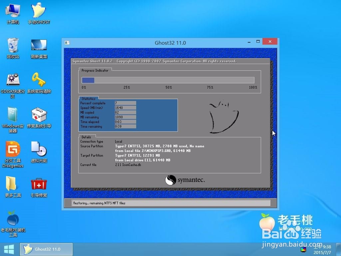The width and height of the screenshot is (341, 256).
Task: Open 老毛桃PE装机工具 icon
Action: pos(13,224)
